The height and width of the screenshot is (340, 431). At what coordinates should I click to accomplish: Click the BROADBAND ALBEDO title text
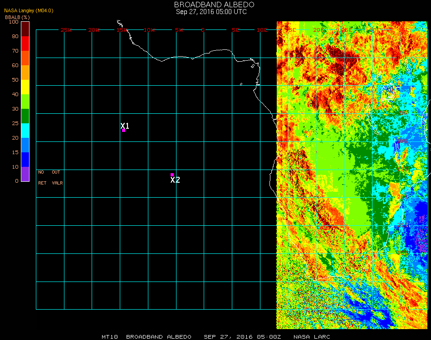tap(211, 5)
